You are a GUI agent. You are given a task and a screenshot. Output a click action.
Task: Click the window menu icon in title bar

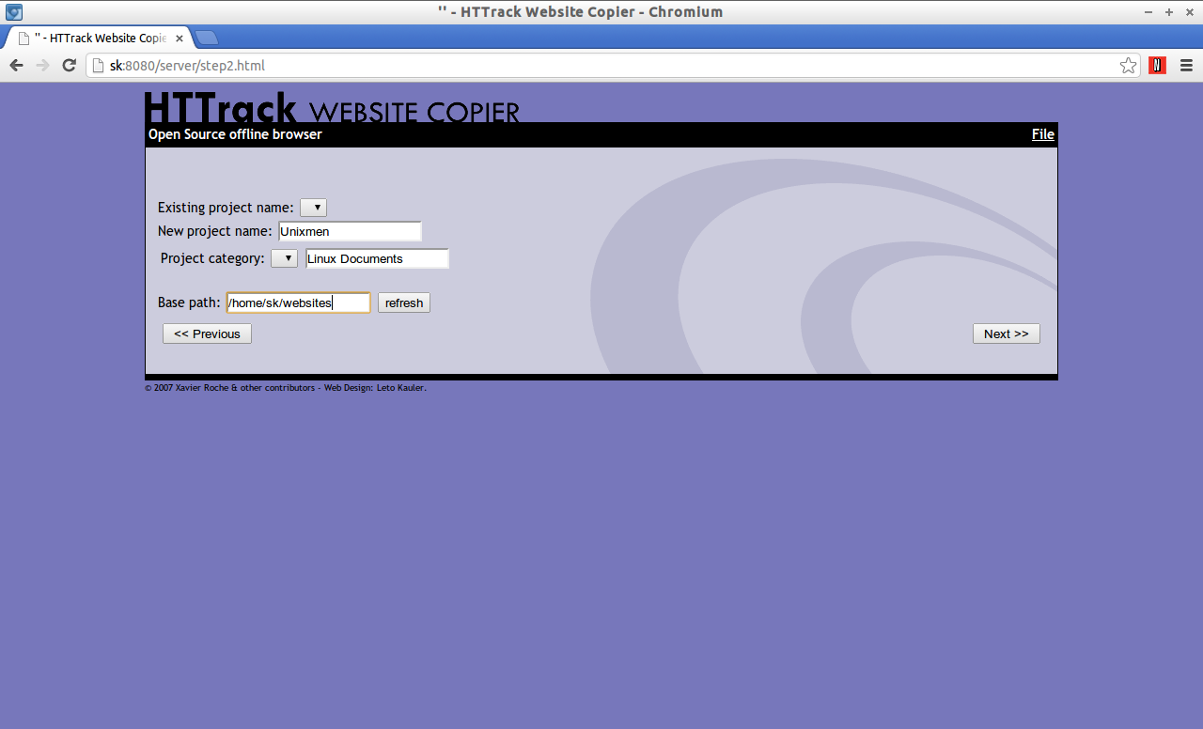[13, 12]
